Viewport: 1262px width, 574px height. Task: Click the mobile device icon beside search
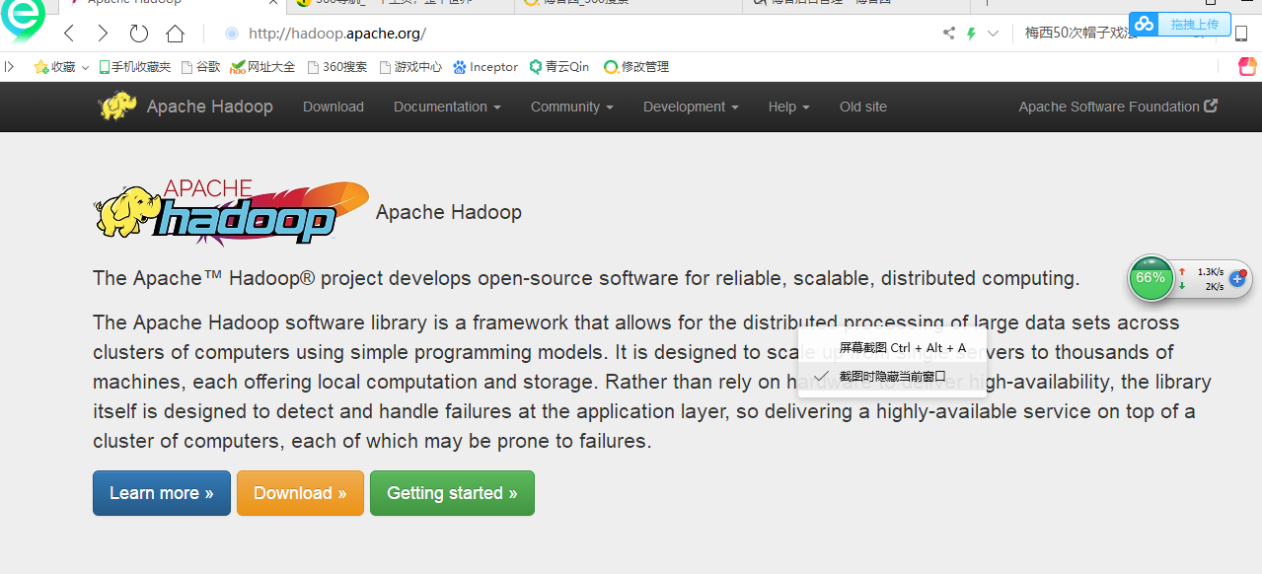click(1241, 34)
